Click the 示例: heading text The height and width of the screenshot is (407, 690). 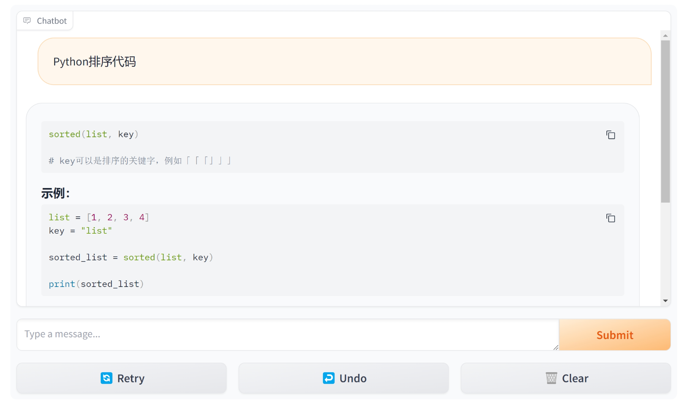(56, 193)
